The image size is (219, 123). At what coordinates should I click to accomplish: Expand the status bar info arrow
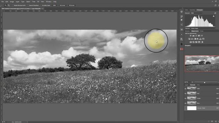pyautogui.click(x=27, y=122)
